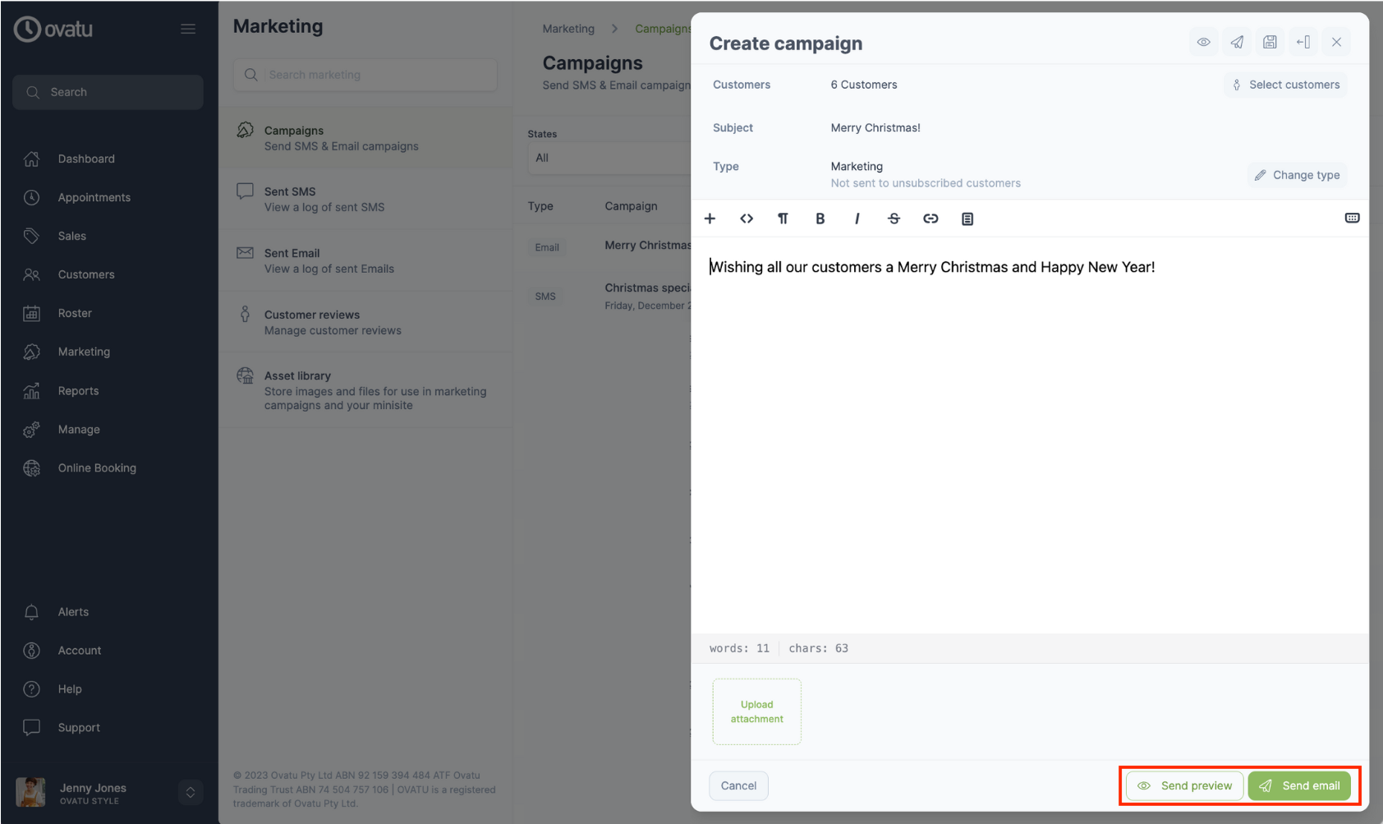This screenshot has height=824, width=1383.
Task: Save campaign using floppy disk icon
Action: coord(1270,42)
